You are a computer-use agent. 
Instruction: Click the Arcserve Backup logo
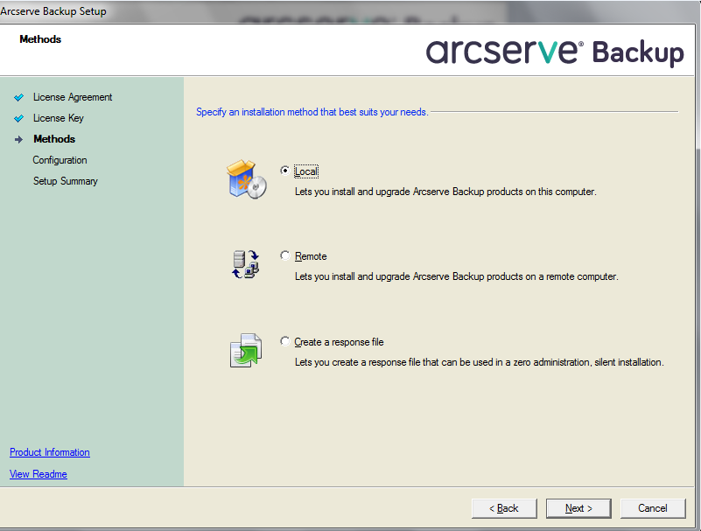555,51
